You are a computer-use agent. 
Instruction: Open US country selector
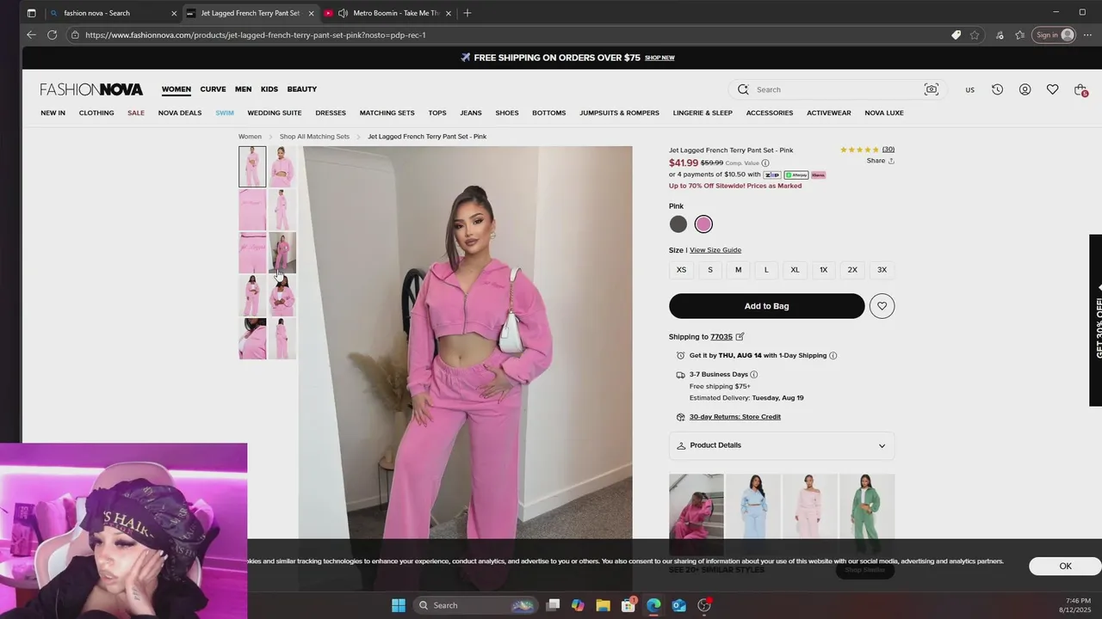[x=969, y=90]
